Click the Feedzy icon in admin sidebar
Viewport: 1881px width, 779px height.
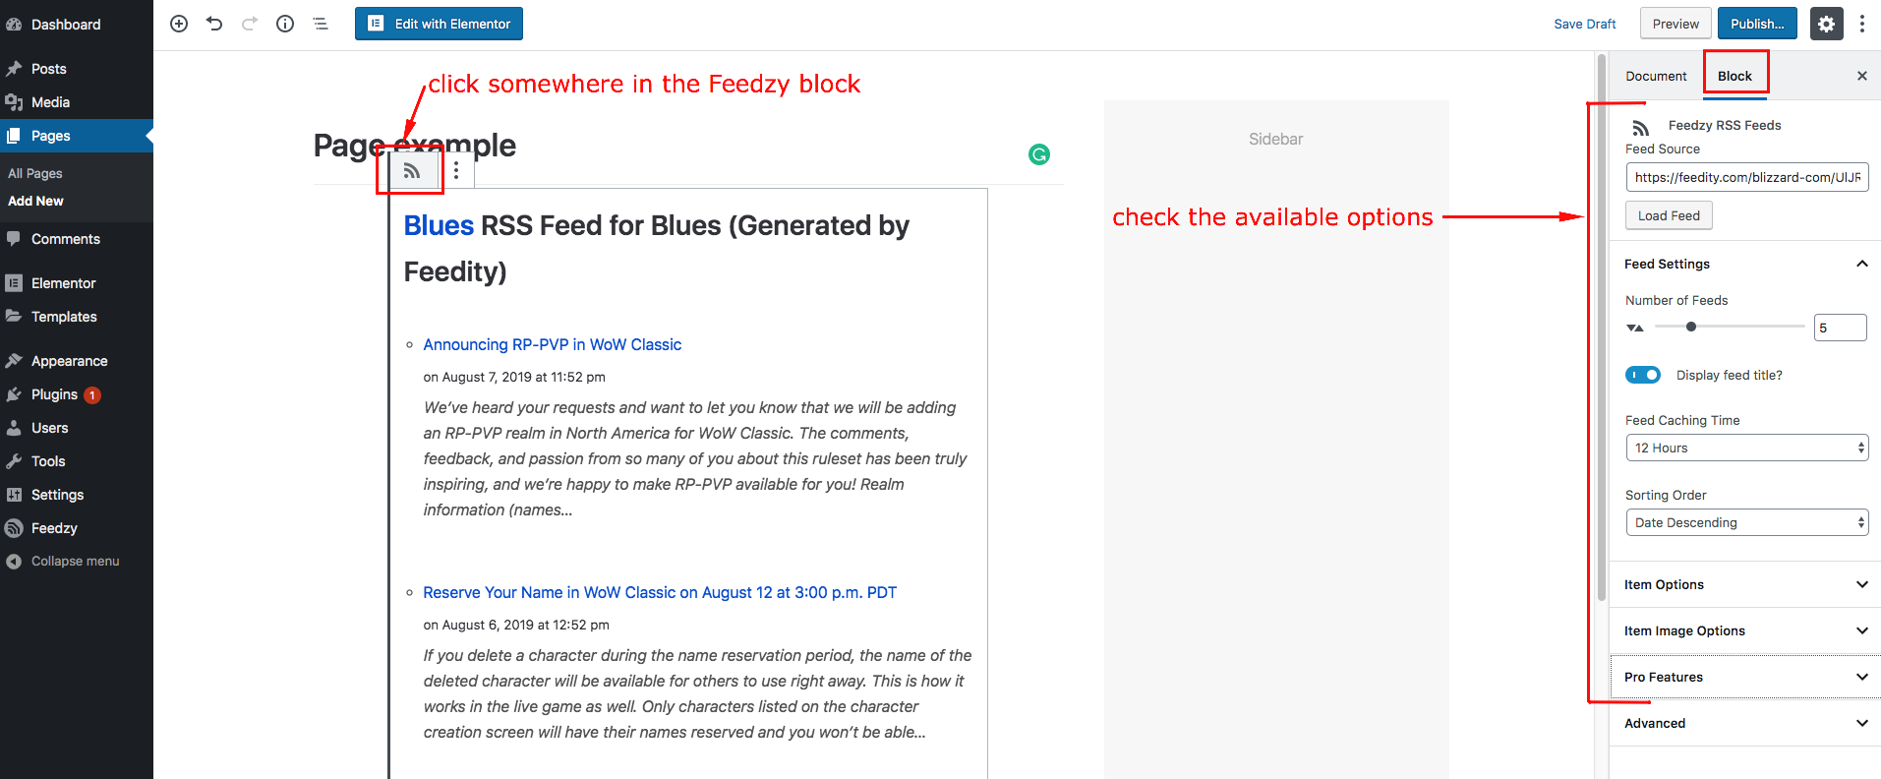pyautogui.click(x=51, y=528)
